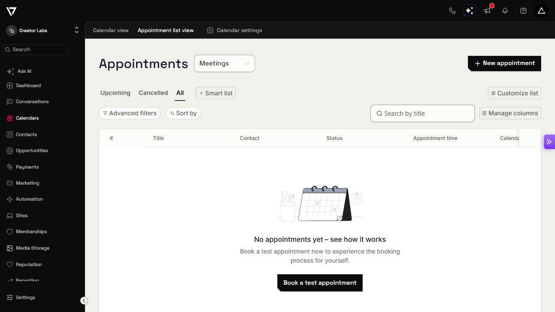Open Memberships in sidebar
Screen dimensions: 555x312
coord(27,231)
